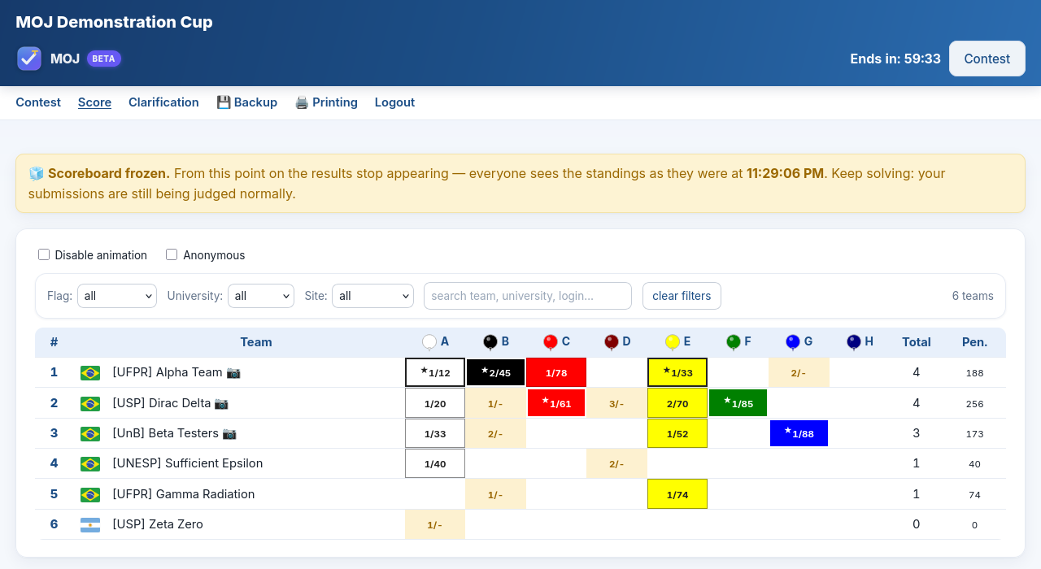Click the MOJ checkmark logo icon

[x=29, y=59]
